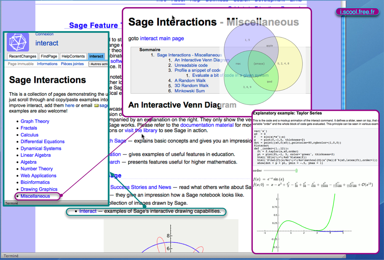Click the 'Sage Interactions' heading in the interact window

[48, 80]
